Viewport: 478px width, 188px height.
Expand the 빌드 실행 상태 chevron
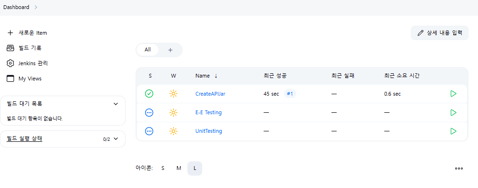pyautogui.click(x=116, y=139)
